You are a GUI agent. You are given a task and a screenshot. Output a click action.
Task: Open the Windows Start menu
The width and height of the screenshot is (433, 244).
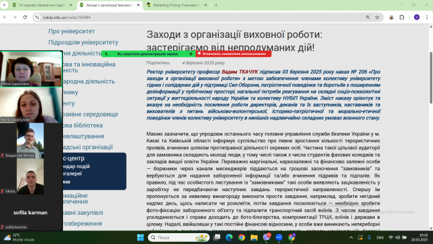[141, 237]
